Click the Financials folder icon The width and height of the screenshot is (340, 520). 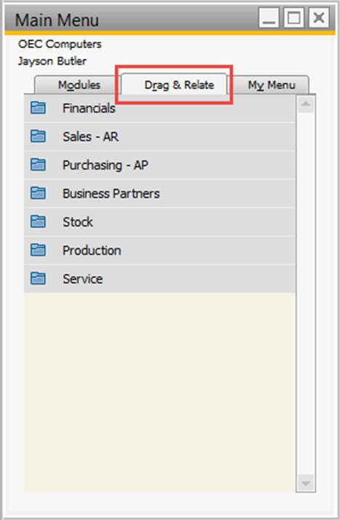(x=38, y=108)
